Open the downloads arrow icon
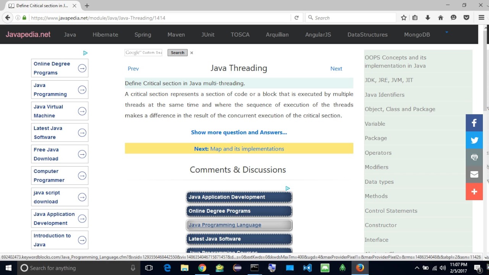Image resolution: width=489 pixels, height=275 pixels. [x=428, y=18]
